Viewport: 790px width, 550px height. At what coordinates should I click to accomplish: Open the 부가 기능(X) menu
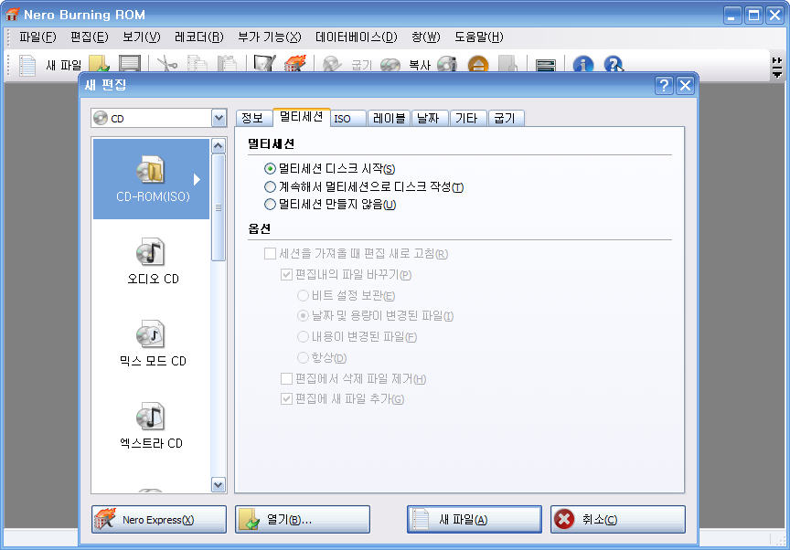pyautogui.click(x=270, y=37)
